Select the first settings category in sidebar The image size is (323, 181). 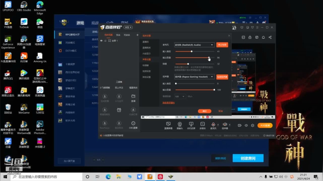coord(146,42)
